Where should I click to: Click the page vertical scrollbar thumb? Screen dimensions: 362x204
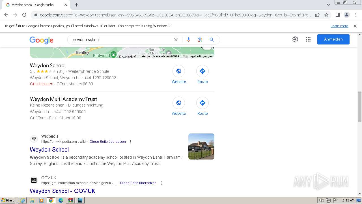pos(360,107)
